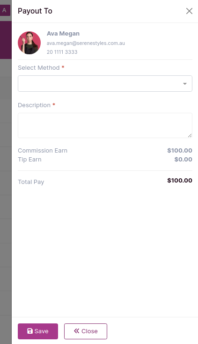Screen dimensions: 198x344
Task: Click the Total Pay $100.00 amount
Action: (180, 180)
